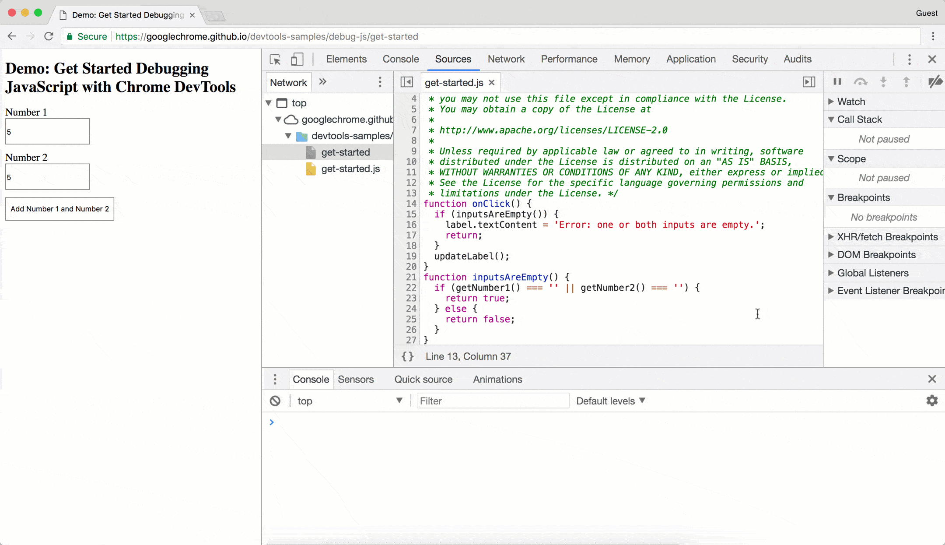Click the pause script execution button
Viewport: 945px width, 545px height.
[837, 82]
